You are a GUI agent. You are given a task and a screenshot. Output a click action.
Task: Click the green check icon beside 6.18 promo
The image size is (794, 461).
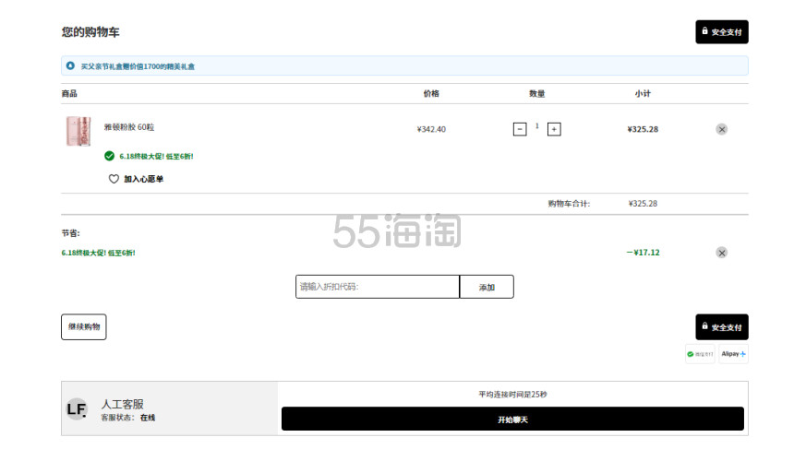109,156
